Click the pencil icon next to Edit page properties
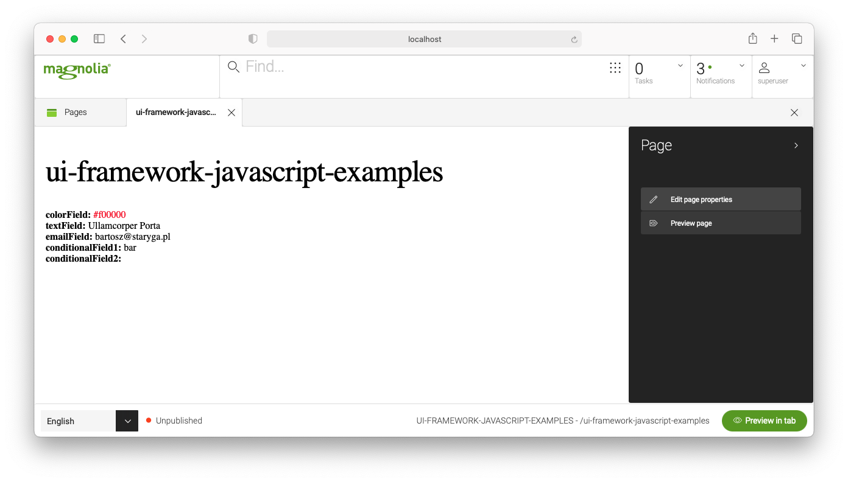 [x=654, y=199]
